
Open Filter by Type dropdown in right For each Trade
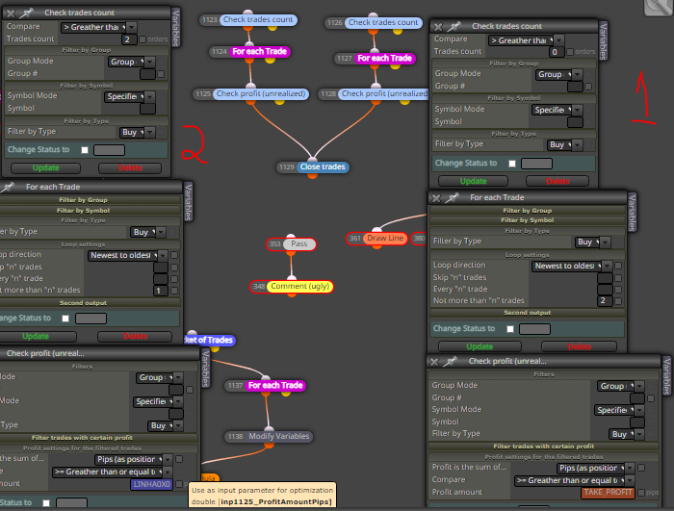(x=593, y=243)
